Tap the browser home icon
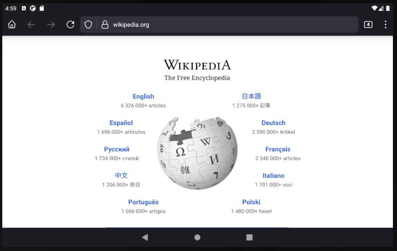The height and width of the screenshot is (251, 397). (12, 24)
